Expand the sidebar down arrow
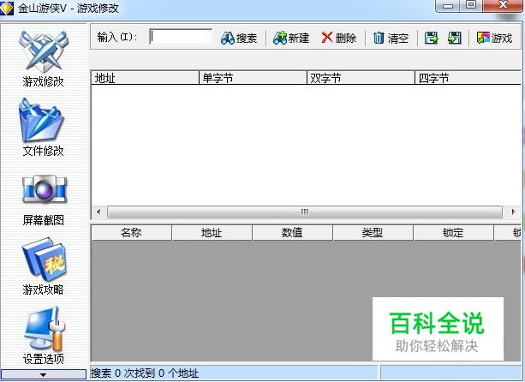 tap(43, 374)
